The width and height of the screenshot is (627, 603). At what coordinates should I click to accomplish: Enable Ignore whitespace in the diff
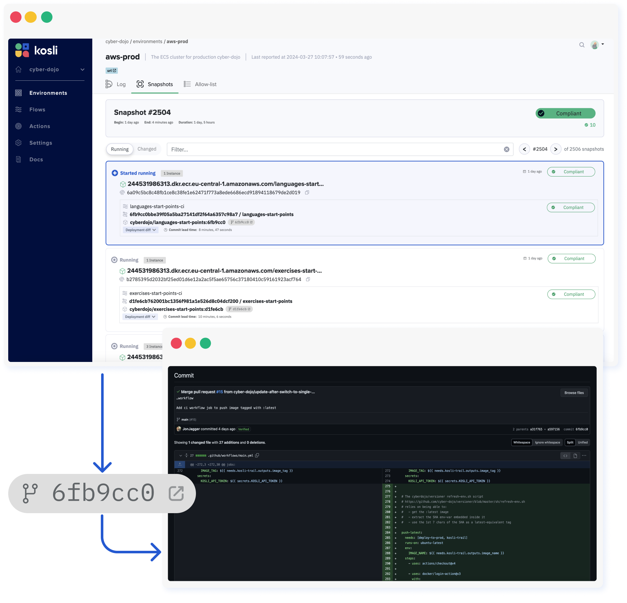click(548, 442)
